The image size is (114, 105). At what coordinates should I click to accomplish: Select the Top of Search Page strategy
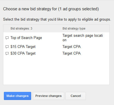26,38
